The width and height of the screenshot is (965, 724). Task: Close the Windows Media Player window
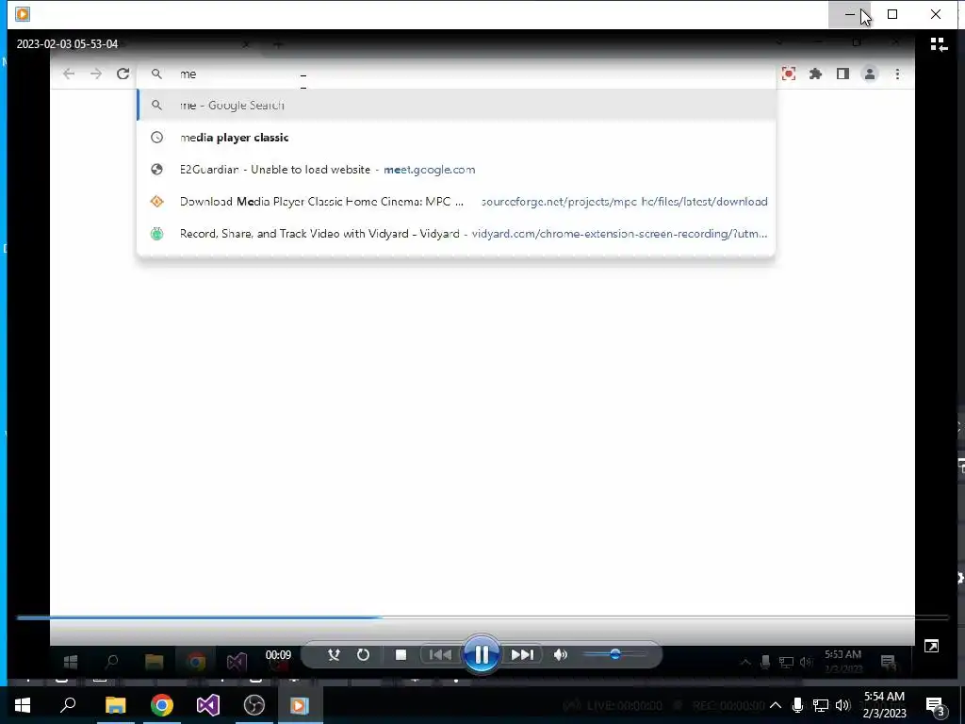point(936,14)
